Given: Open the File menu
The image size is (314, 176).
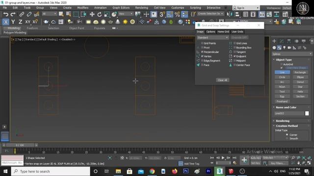Looking at the screenshot, I should click(5, 8).
